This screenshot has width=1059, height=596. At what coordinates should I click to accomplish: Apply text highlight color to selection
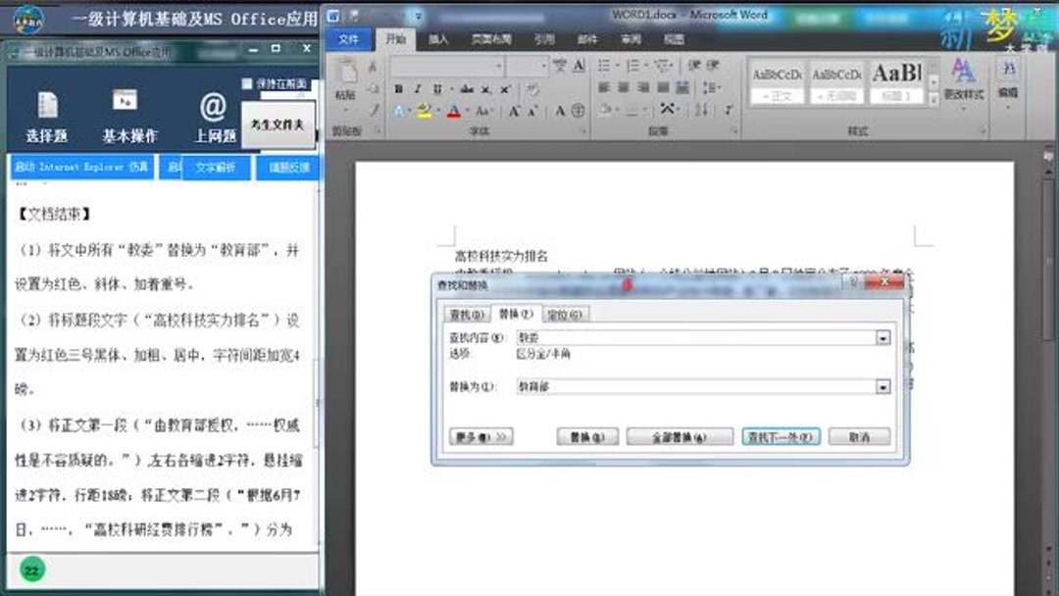tap(422, 108)
